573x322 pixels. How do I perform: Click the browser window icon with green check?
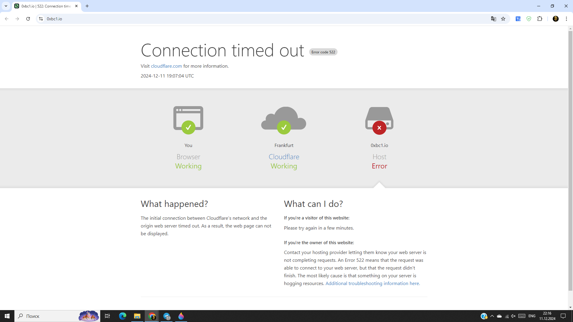coord(188,120)
